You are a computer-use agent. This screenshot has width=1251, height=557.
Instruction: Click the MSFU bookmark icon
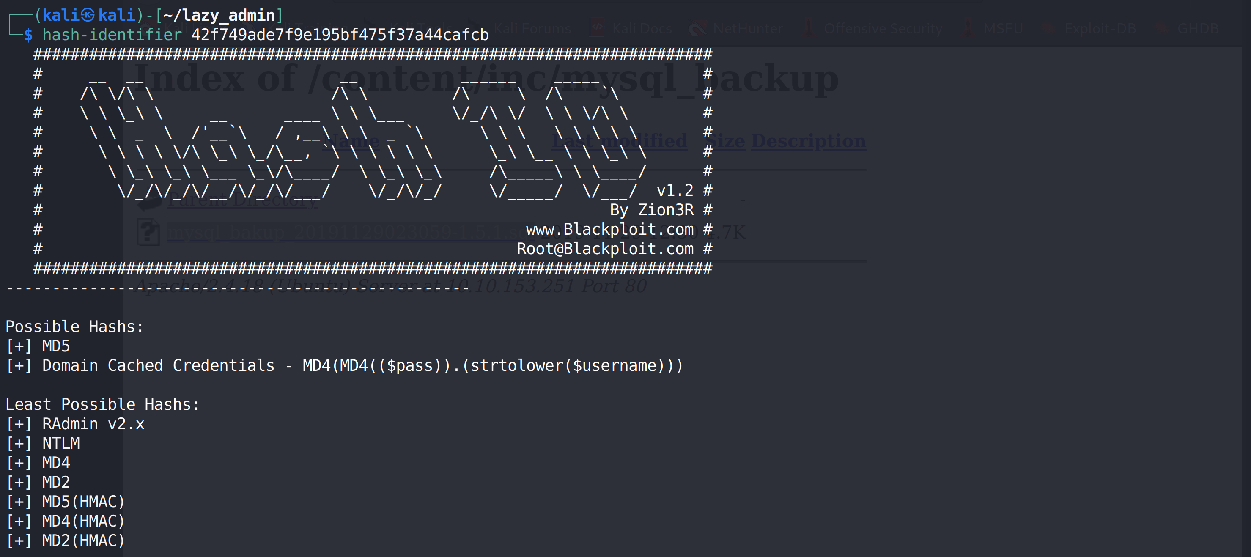(968, 28)
